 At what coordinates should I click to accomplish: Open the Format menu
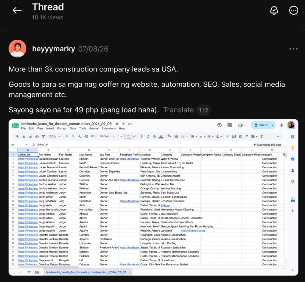pyautogui.click(x=62, y=128)
